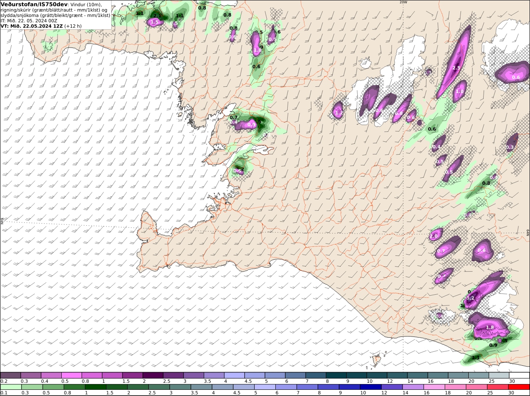Click the 2.1 rain value on the map
The image size is (530, 396).
point(158,16)
